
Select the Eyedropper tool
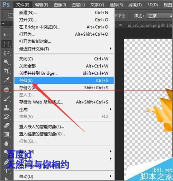tap(6, 80)
